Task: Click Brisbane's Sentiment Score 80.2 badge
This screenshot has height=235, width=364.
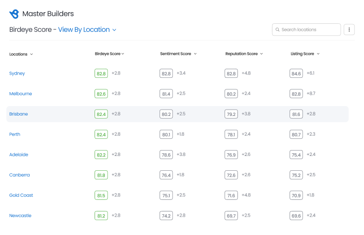Action: pyautogui.click(x=166, y=114)
